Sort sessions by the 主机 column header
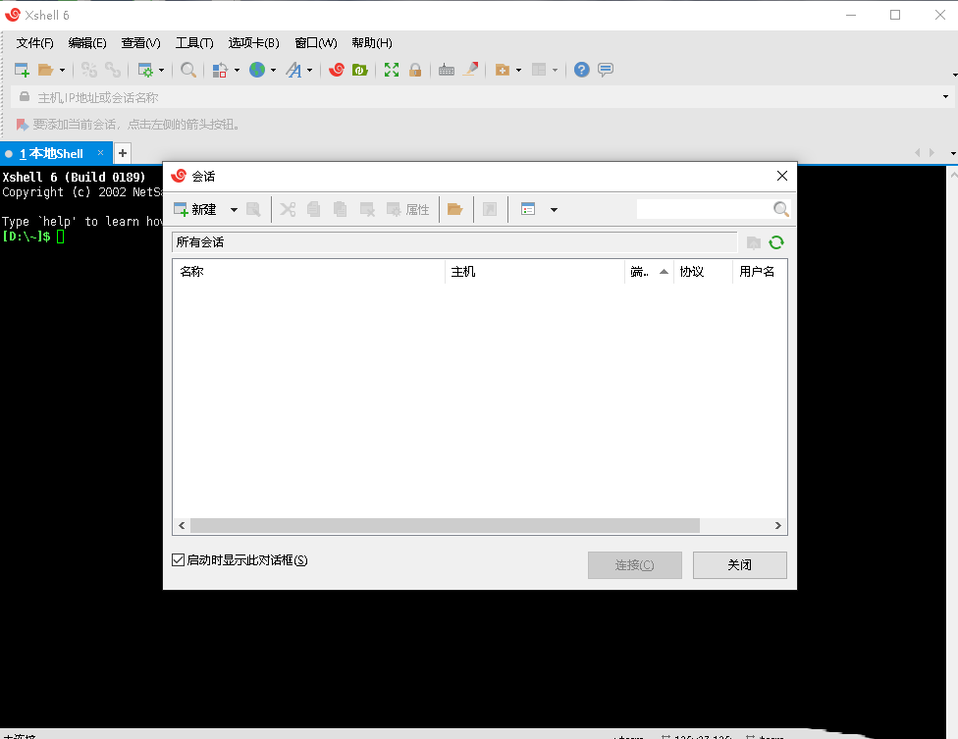This screenshot has width=958, height=739. point(535,272)
